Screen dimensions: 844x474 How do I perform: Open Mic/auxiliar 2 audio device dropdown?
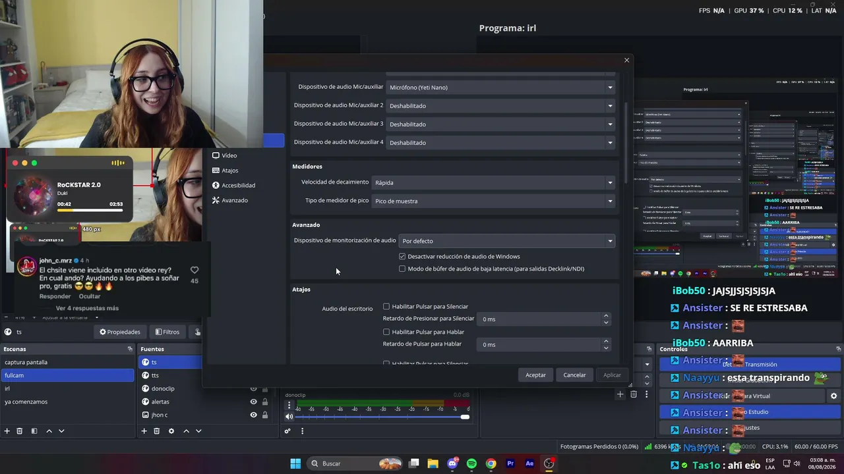500,105
